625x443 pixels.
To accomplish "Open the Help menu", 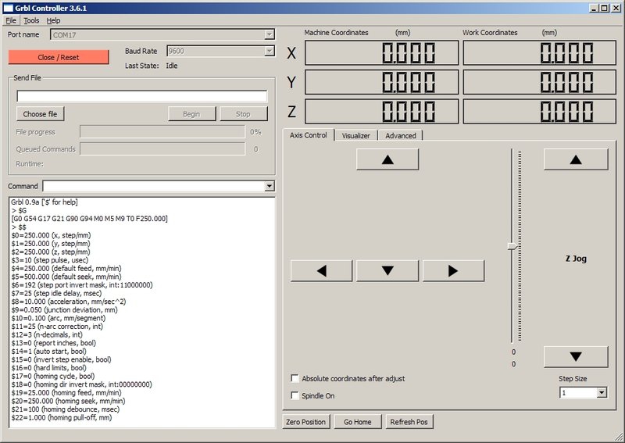I will [x=53, y=20].
